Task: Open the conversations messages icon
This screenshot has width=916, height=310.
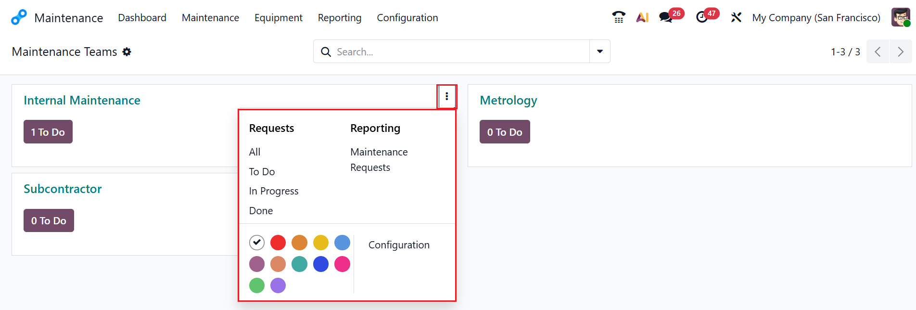Action: 666,17
